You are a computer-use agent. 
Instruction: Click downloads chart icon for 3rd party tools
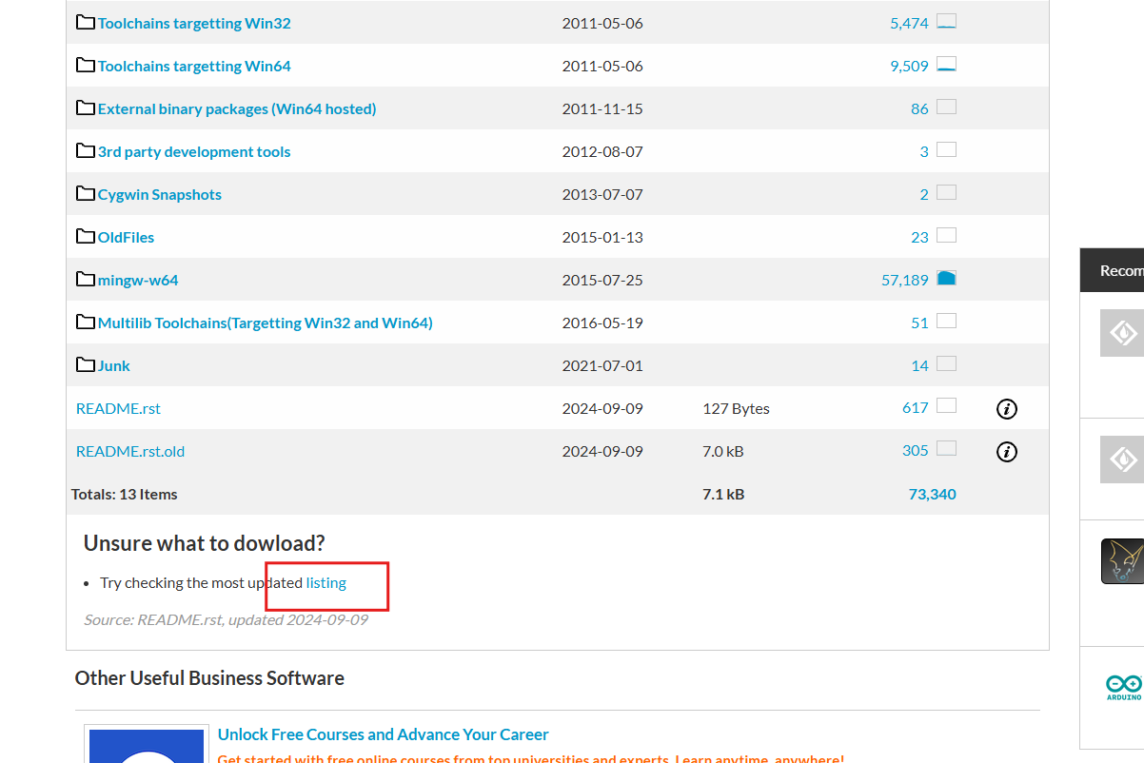[946, 149]
